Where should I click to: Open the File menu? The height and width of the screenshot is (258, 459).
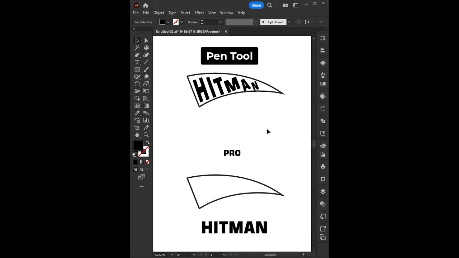(x=136, y=13)
